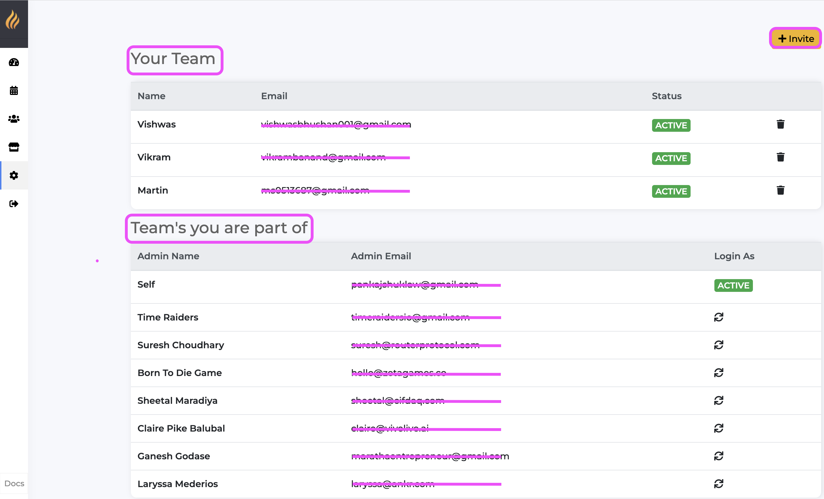Open the dashboard gauge sidebar icon
Image resolution: width=824 pixels, height=499 pixels.
[14, 63]
